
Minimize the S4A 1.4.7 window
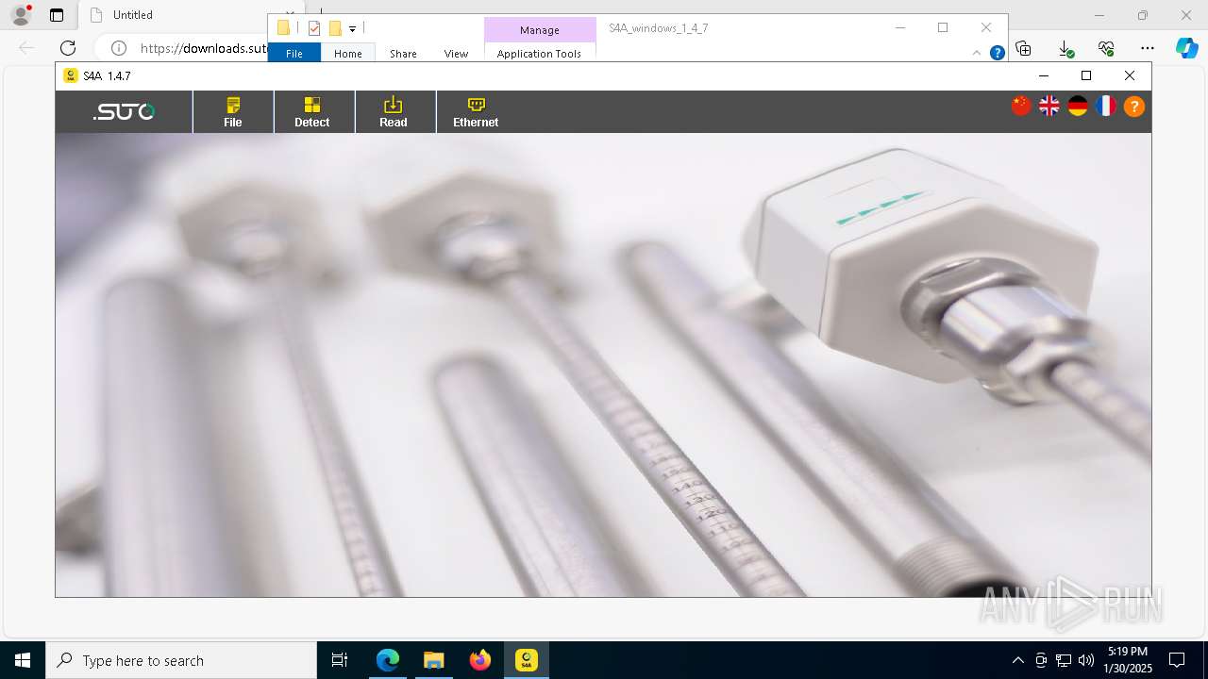point(1044,75)
